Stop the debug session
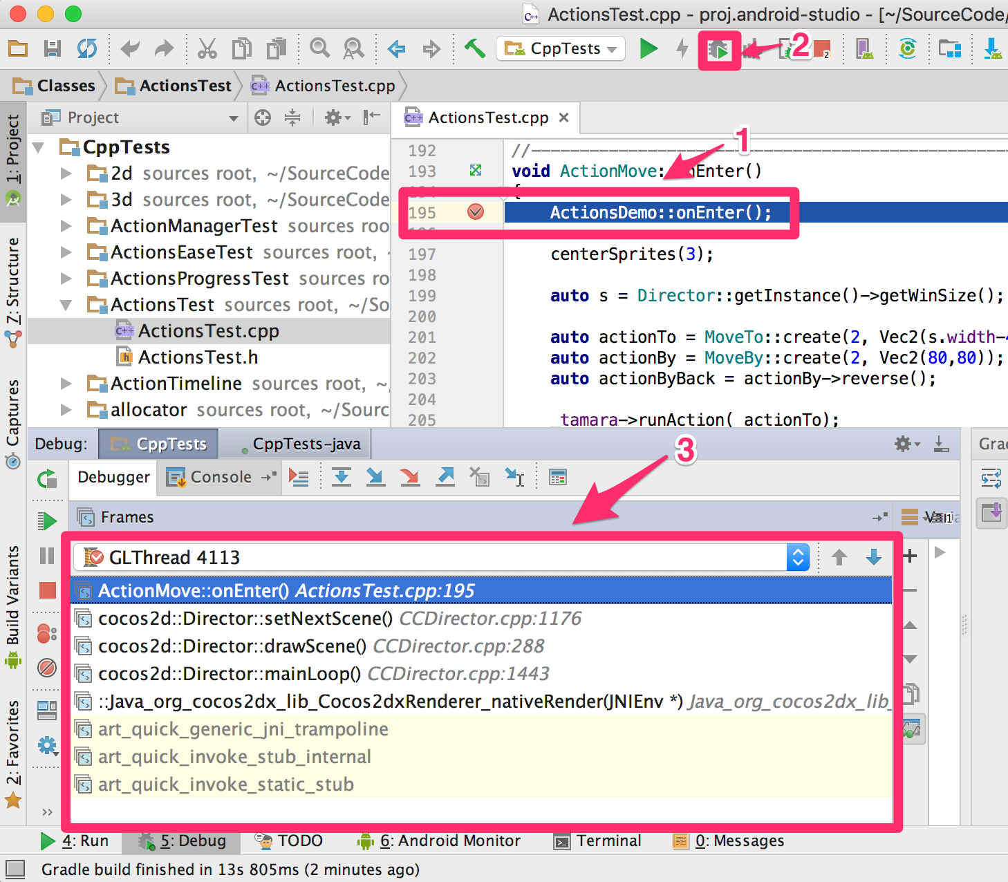1008x882 pixels. click(x=47, y=590)
